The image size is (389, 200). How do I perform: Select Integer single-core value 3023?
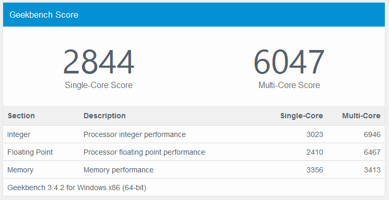[x=314, y=134]
